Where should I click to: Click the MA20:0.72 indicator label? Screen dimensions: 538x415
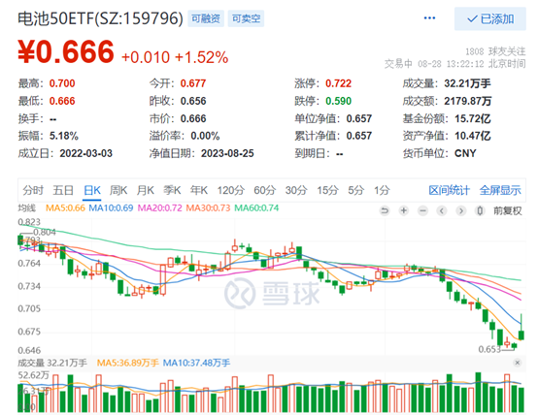click(159, 208)
